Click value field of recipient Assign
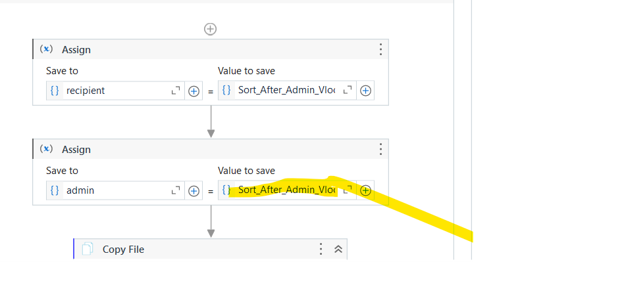This screenshot has height=306, width=624. pos(287,91)
